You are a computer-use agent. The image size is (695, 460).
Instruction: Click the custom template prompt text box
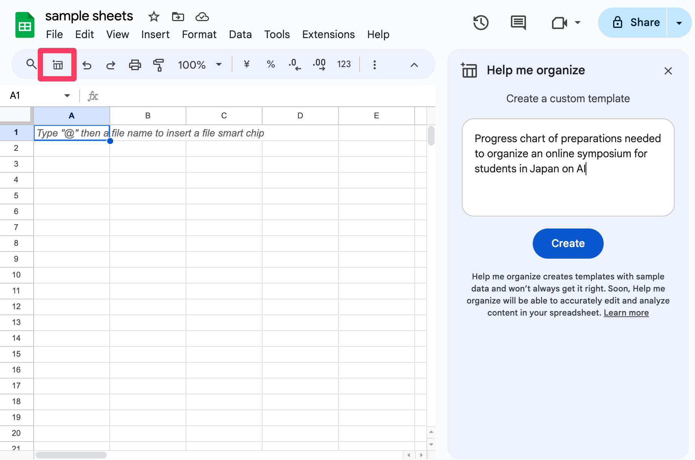pos(568,167)
